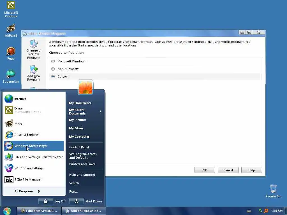The image size is (287, 215).
Task: Click Cancel in Add or Remove Programs
Action: (228, 170)
